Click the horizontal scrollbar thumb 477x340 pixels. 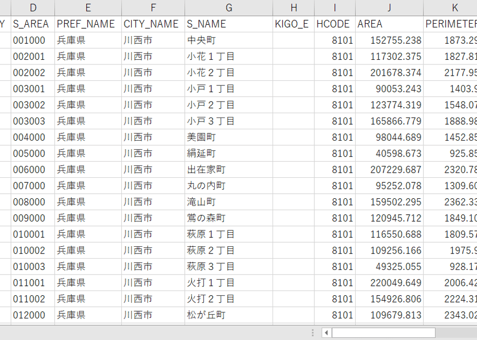[384, 333]
